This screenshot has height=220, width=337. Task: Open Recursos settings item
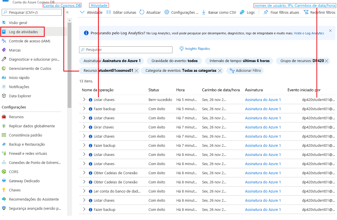(x=16, y=117)
